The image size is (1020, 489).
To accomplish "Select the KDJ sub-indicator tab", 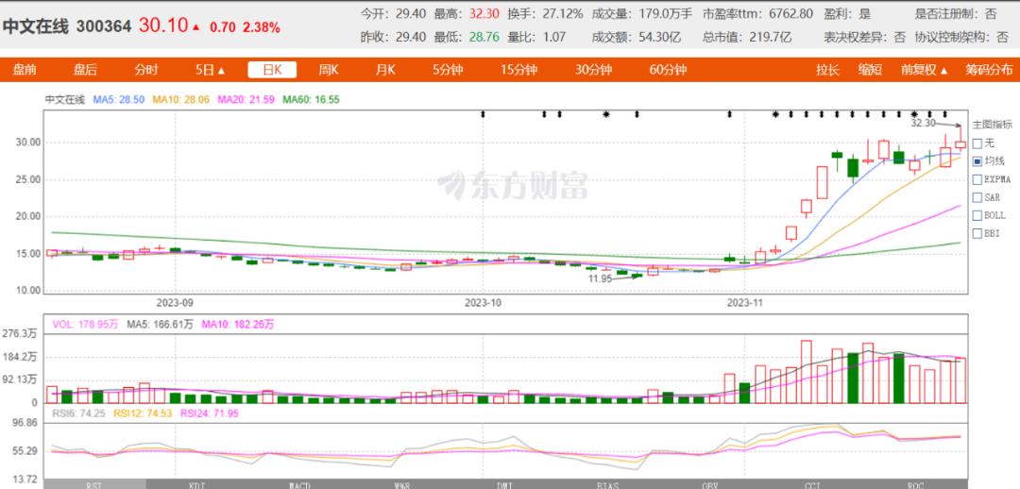I will [195, 484].
